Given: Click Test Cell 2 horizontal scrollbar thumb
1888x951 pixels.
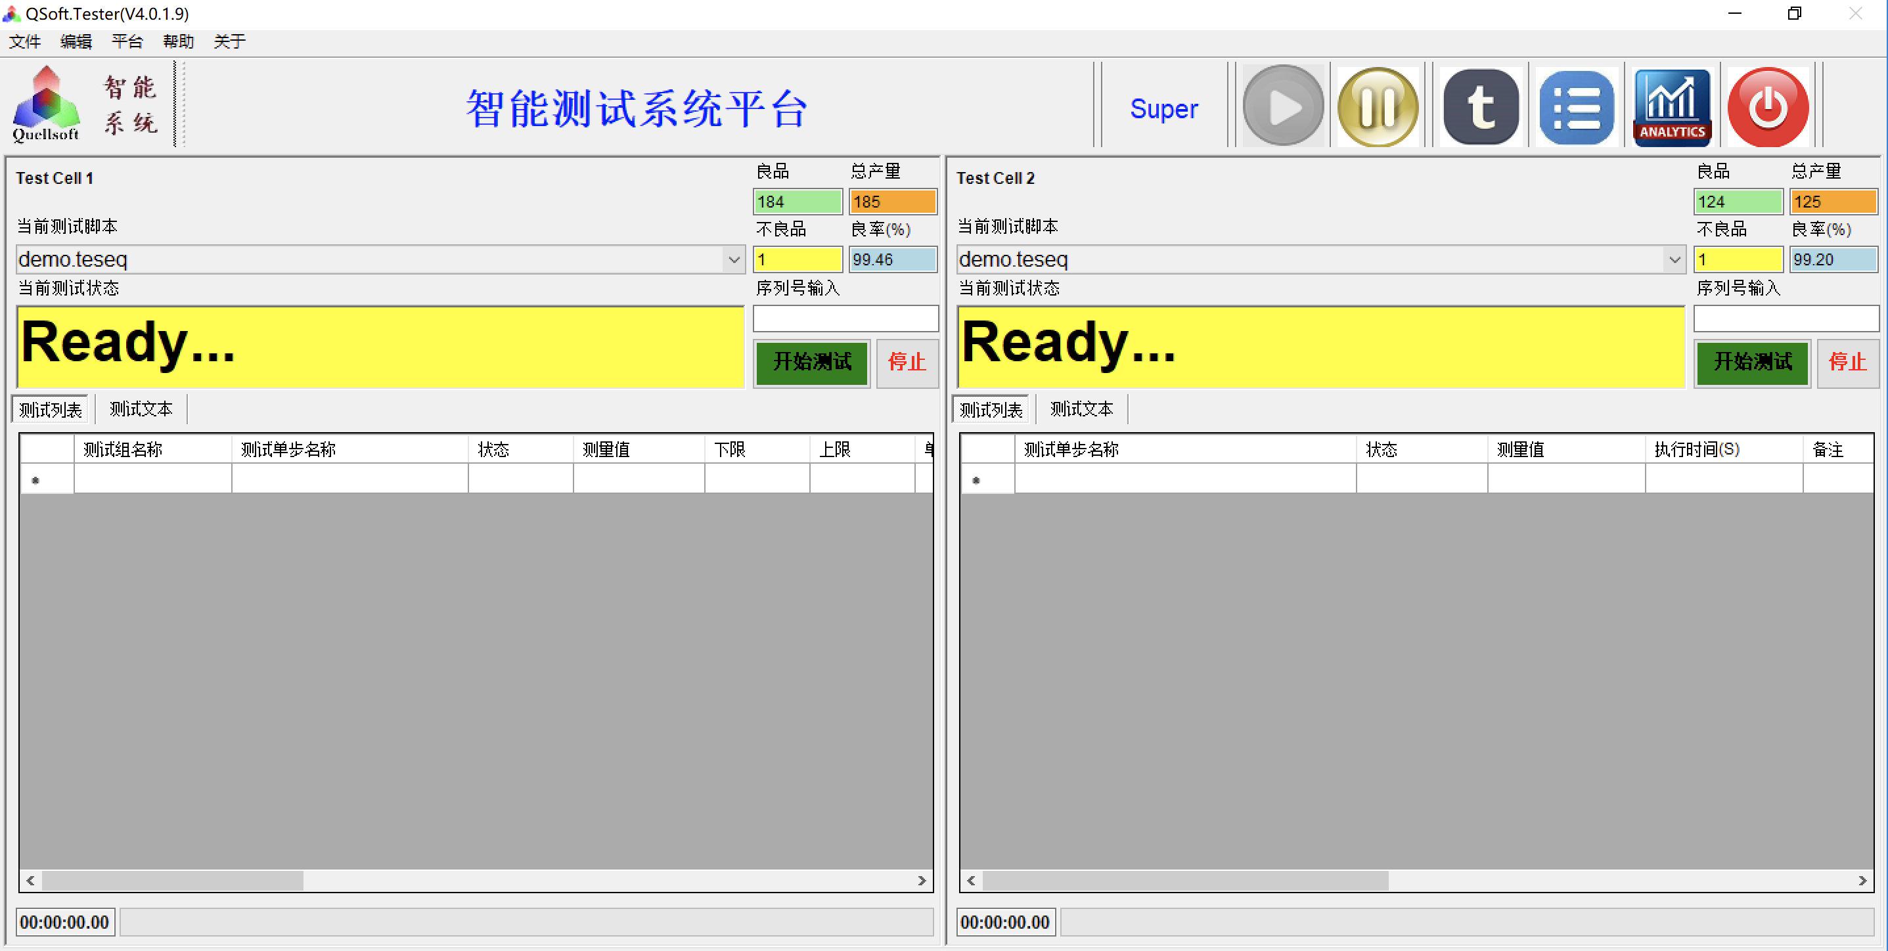Looking at the screenshot, I should click(1184, 880).
